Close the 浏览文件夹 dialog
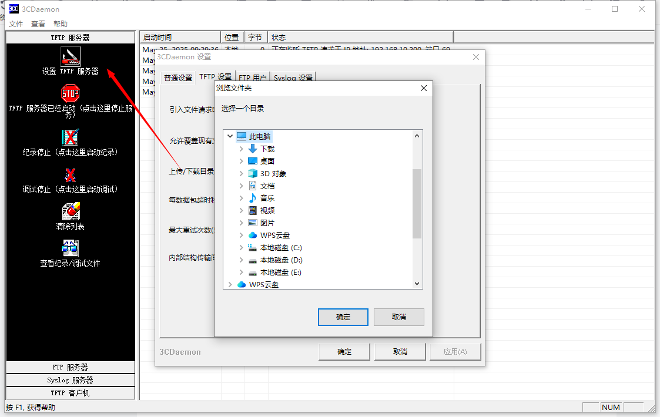The width and height of the screenshot is (660, 417). [x=423, y=88]
